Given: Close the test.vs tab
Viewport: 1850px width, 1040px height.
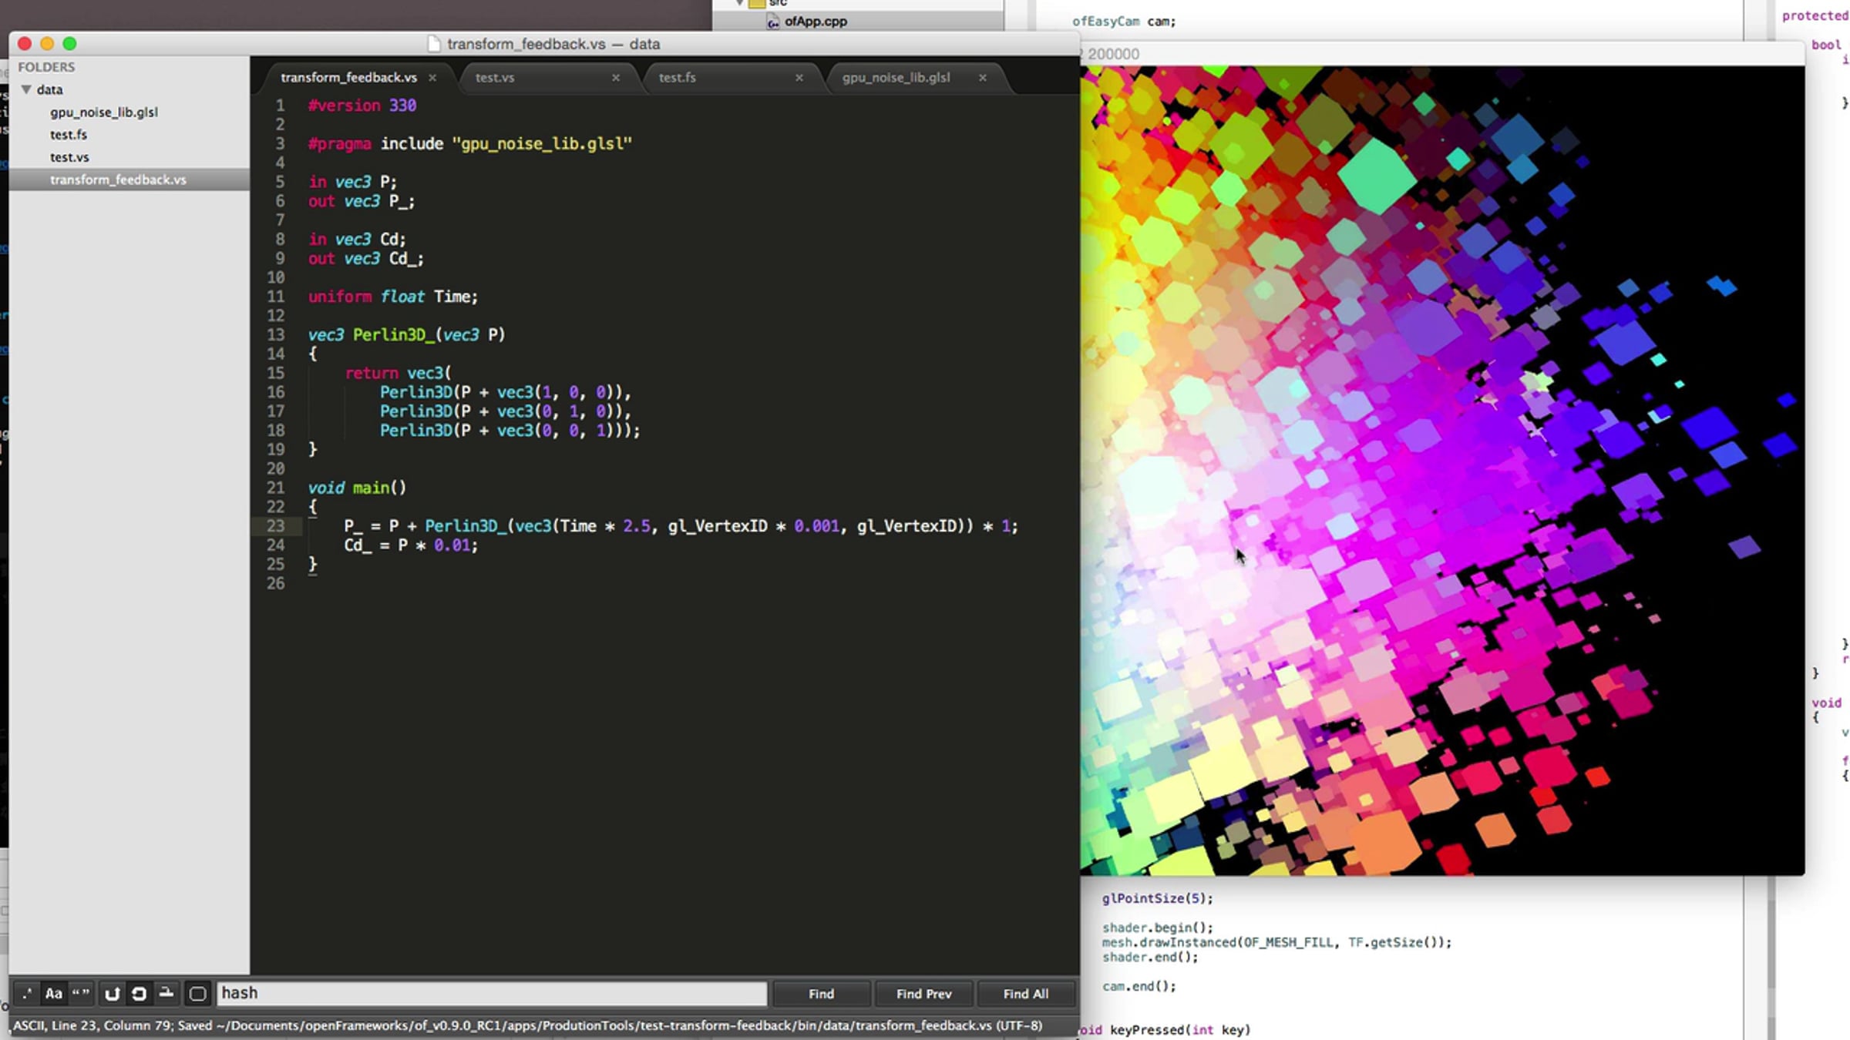Looking at the screenshot, I should (x=615, y=78).
